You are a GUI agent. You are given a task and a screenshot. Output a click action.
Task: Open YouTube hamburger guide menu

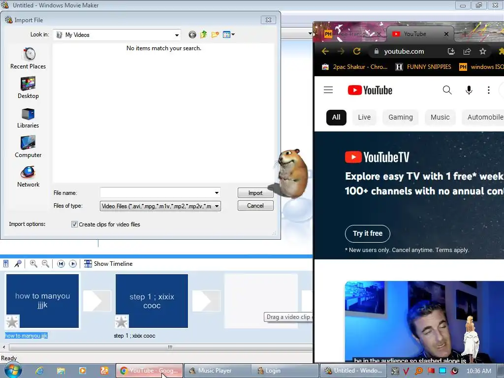328,90
